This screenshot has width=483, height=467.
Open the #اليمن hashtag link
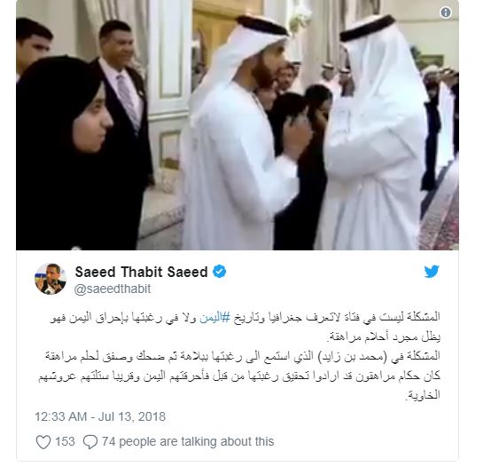[x=214, y=318]
